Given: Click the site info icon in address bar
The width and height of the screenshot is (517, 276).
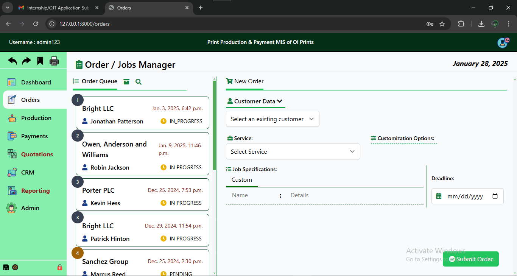Looking at the screenshot, I should click(x=52, y=24).
